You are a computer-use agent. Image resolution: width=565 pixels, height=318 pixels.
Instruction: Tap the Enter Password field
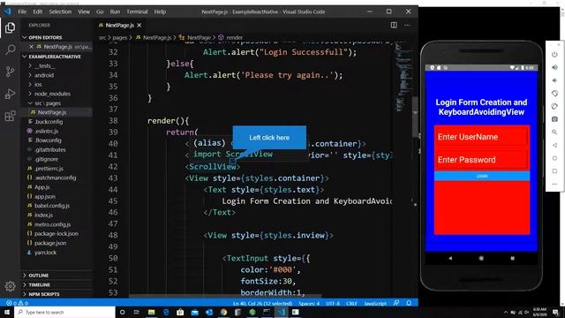(x=482, y=160)
